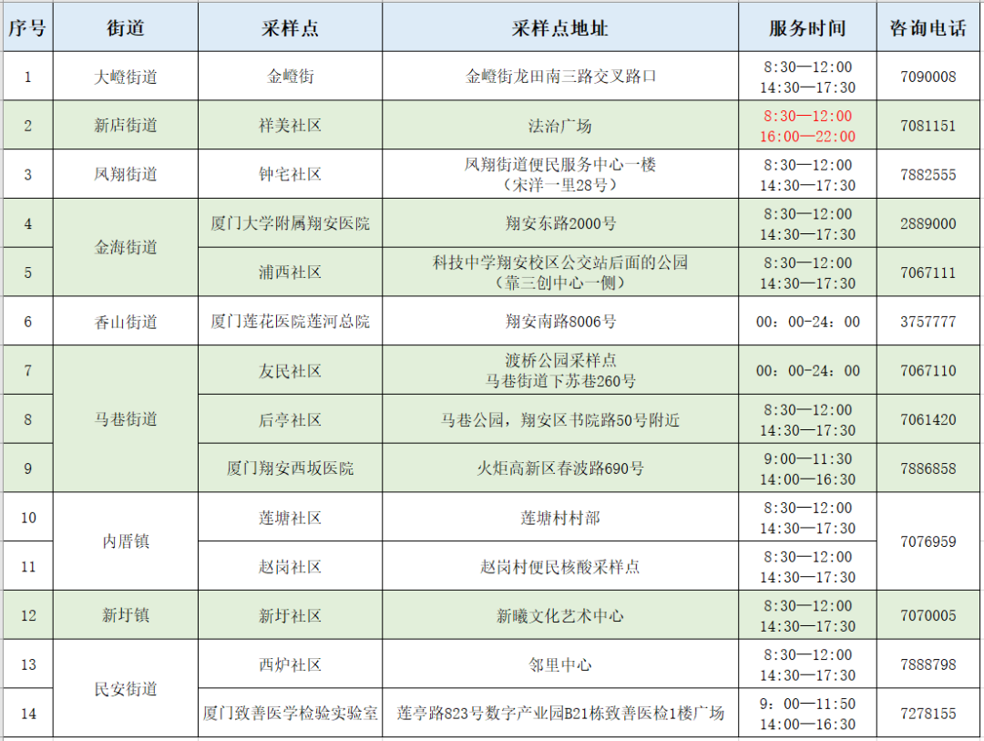Select address 翔安南路8006号
This screenshot has width=984, height=741.
pyautogui.click(x=559, y=322)
